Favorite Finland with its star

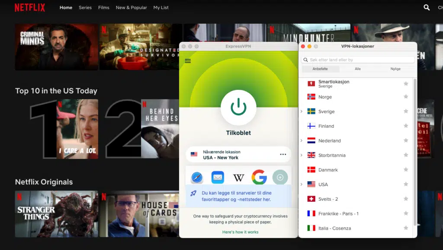click(406, 126)
